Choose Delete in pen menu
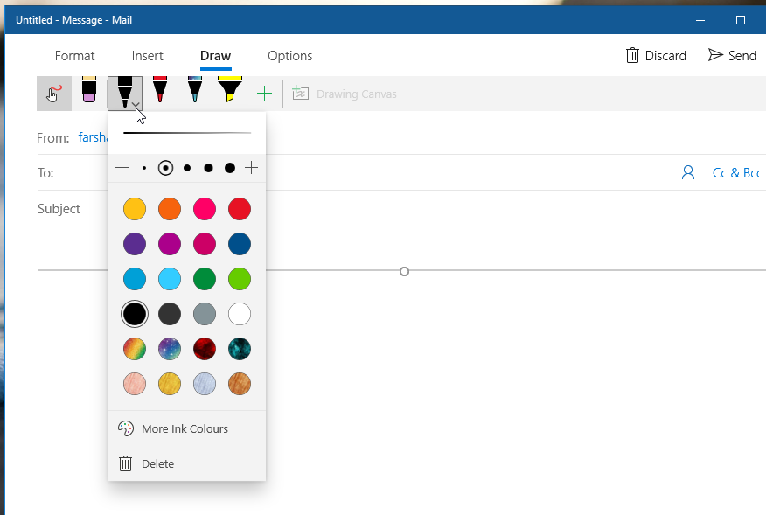Viewport: 766px width, 515px height. coord(157,463)
